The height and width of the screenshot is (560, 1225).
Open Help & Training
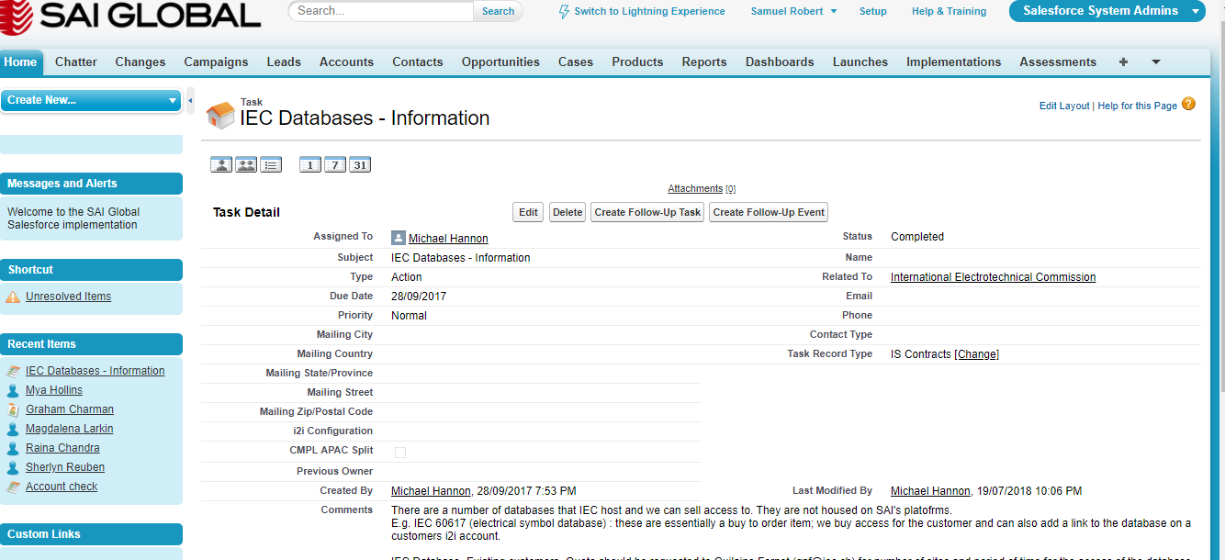949,11
